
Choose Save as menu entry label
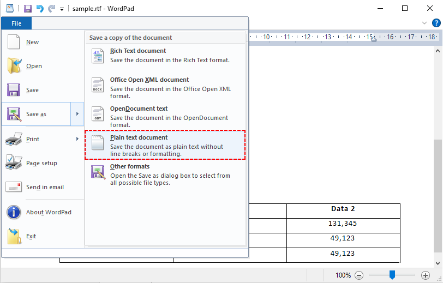(36, 114)
